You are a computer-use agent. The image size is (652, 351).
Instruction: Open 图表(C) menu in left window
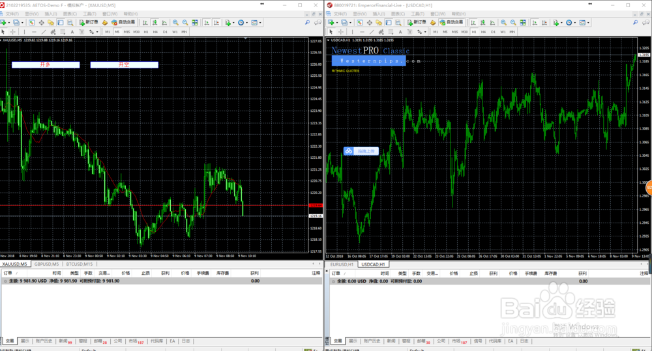70,14
